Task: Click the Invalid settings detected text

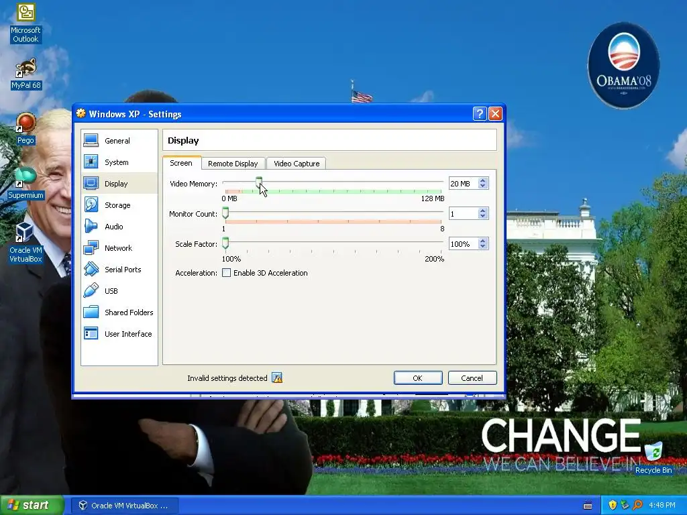Action: click(227, 378)
